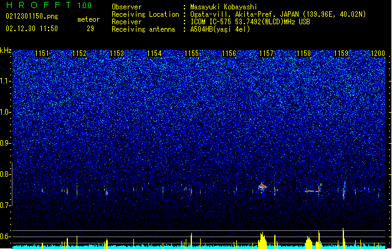Select the filename 0212301150.png
Screen dimensions: 392x249
coord(32,16)
